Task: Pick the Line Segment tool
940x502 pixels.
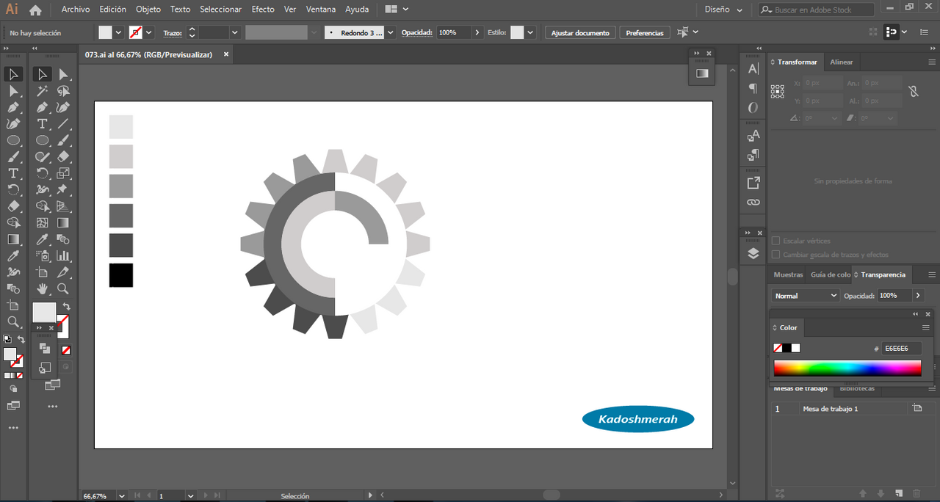Action: coord(63,123)
